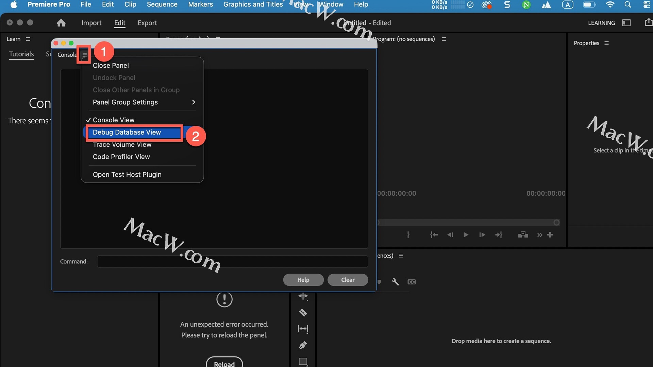Open the Program monitor panel menu

pyautogui.click(x=443, y=39)
